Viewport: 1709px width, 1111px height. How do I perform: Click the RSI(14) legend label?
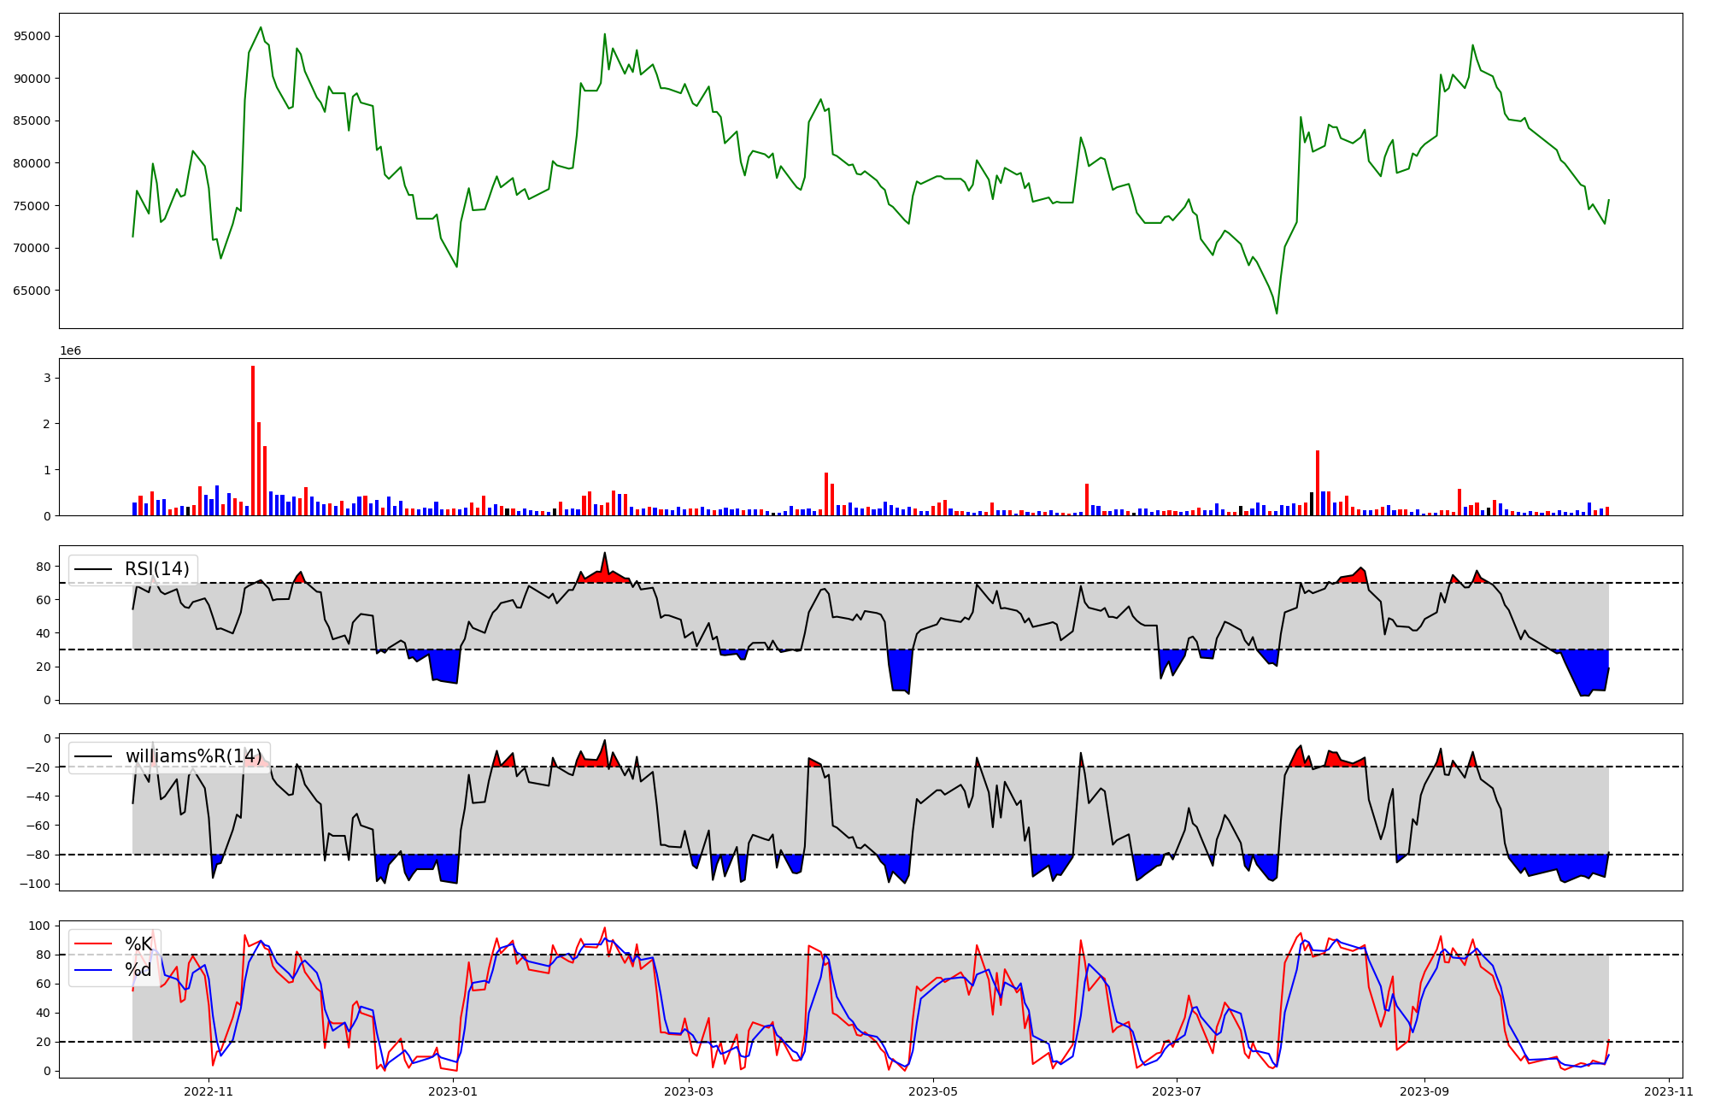pyautogui.click(x=157, y=569)
